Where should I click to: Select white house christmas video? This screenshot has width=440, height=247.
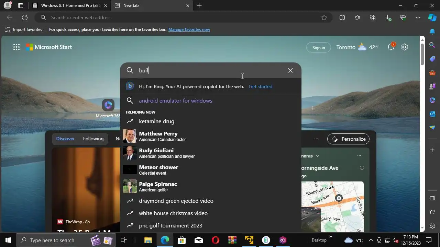(210, 213)
